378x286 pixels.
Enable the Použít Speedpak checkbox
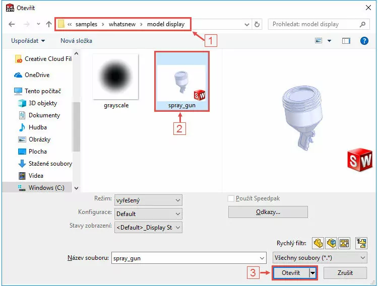tap(231, 198)
